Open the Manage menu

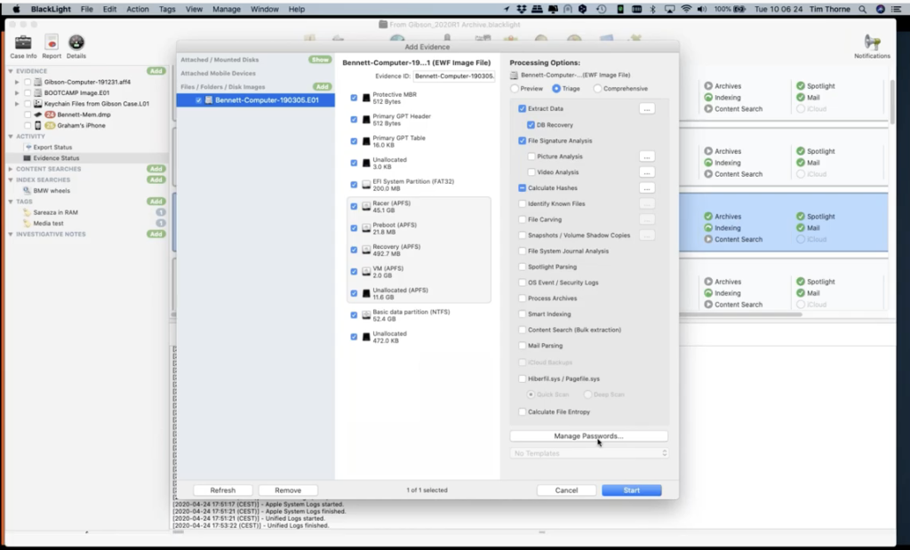227,9
